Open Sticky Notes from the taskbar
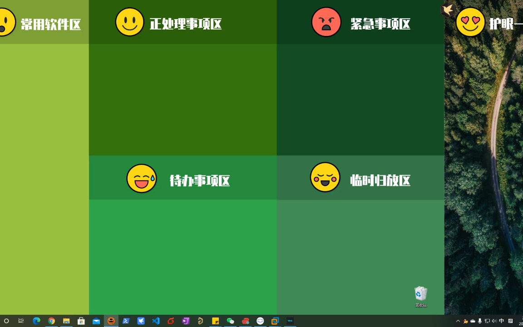523x327 pixels. pos(215,321)
